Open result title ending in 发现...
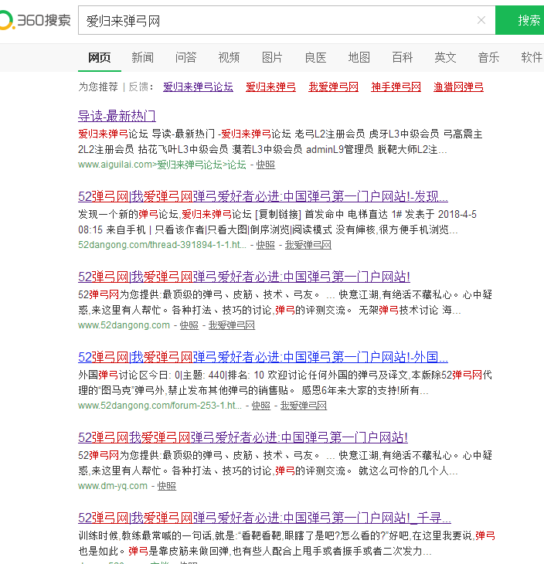Screen dimensions: 544x564 [263, 196]
